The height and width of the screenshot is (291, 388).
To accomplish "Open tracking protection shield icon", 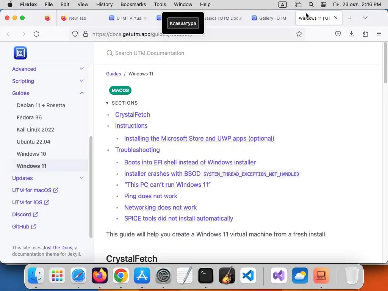I will [x=75, y=34].
